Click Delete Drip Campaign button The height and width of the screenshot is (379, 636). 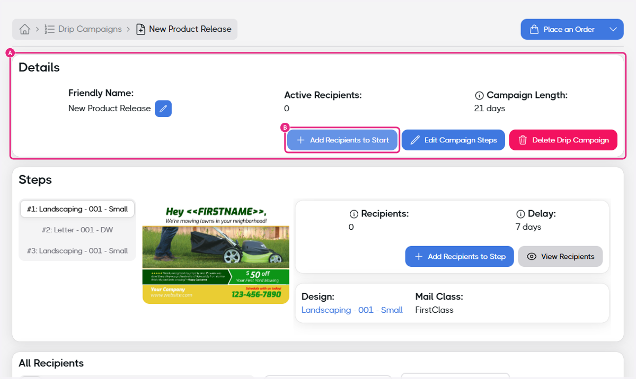pos(563,140)
